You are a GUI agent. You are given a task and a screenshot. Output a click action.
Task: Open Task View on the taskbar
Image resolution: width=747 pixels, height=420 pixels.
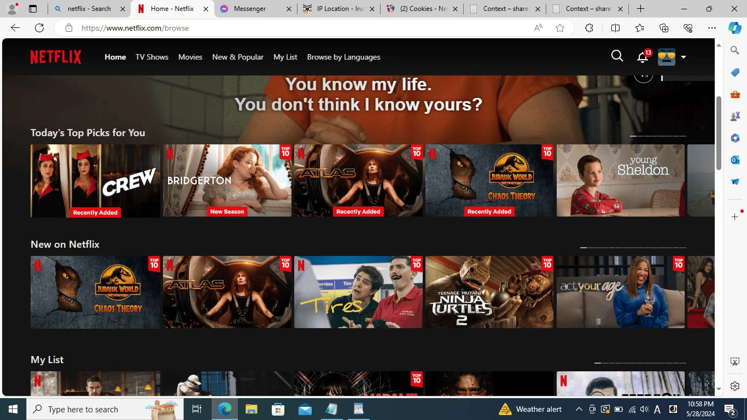coord(197,409)
